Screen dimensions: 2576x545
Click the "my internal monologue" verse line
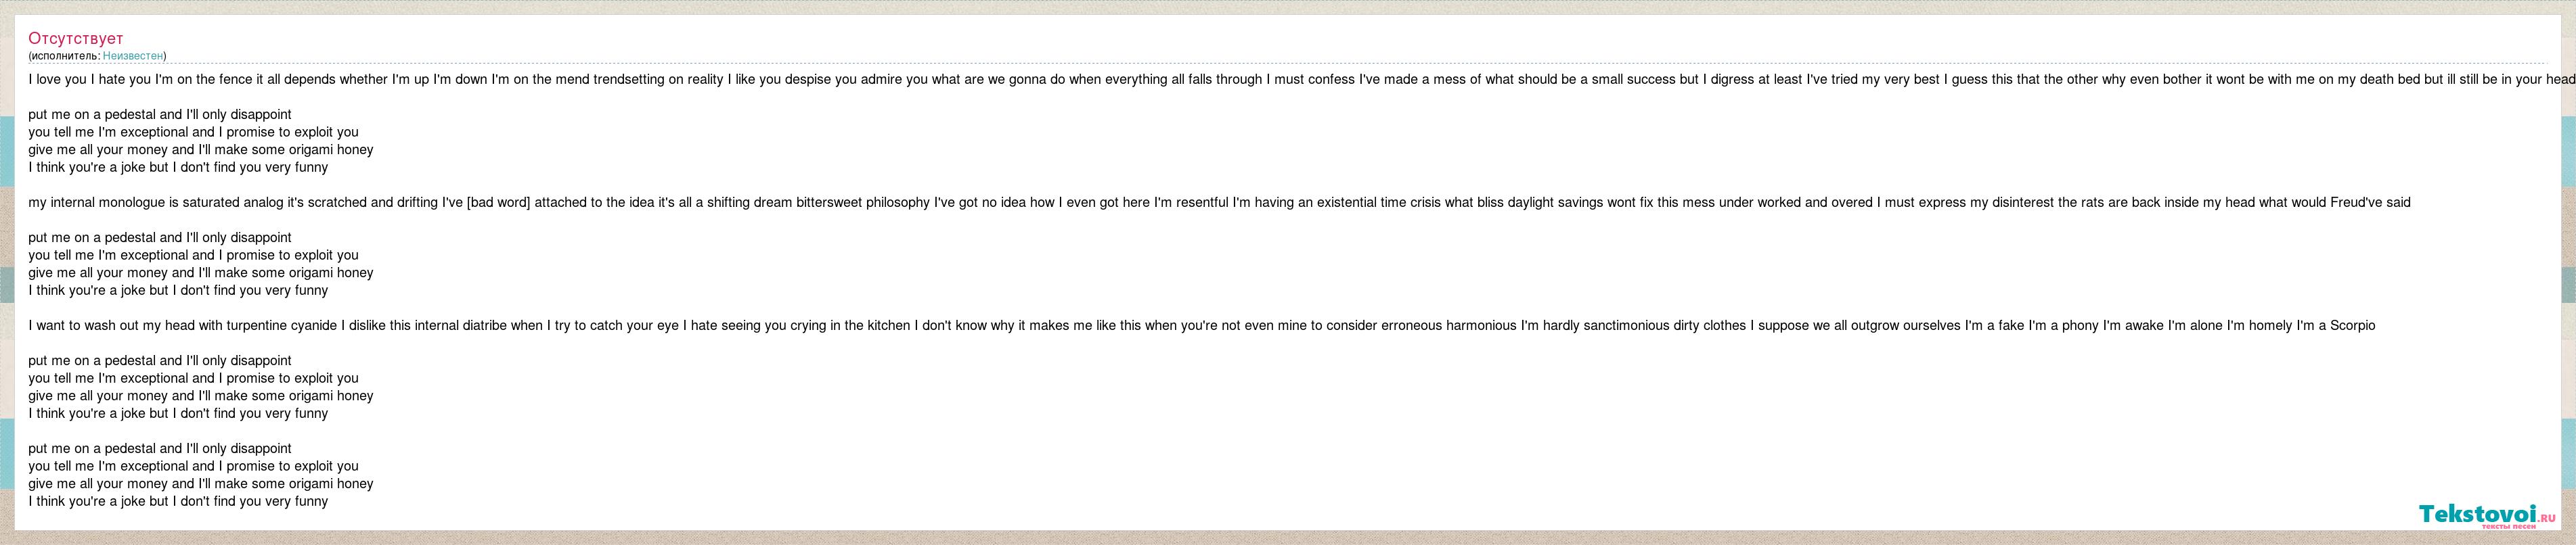click(x=1219, y=203)
